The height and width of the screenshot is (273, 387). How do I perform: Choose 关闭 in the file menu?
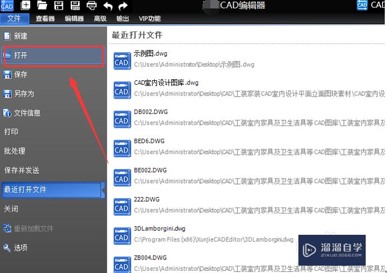pos(53,209)
